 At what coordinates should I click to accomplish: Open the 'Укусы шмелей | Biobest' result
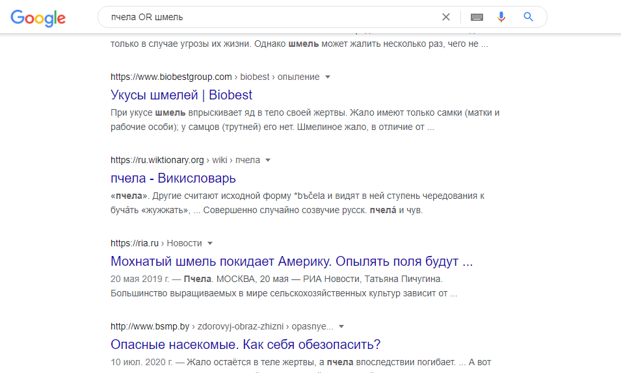click(x=181, y=95)
